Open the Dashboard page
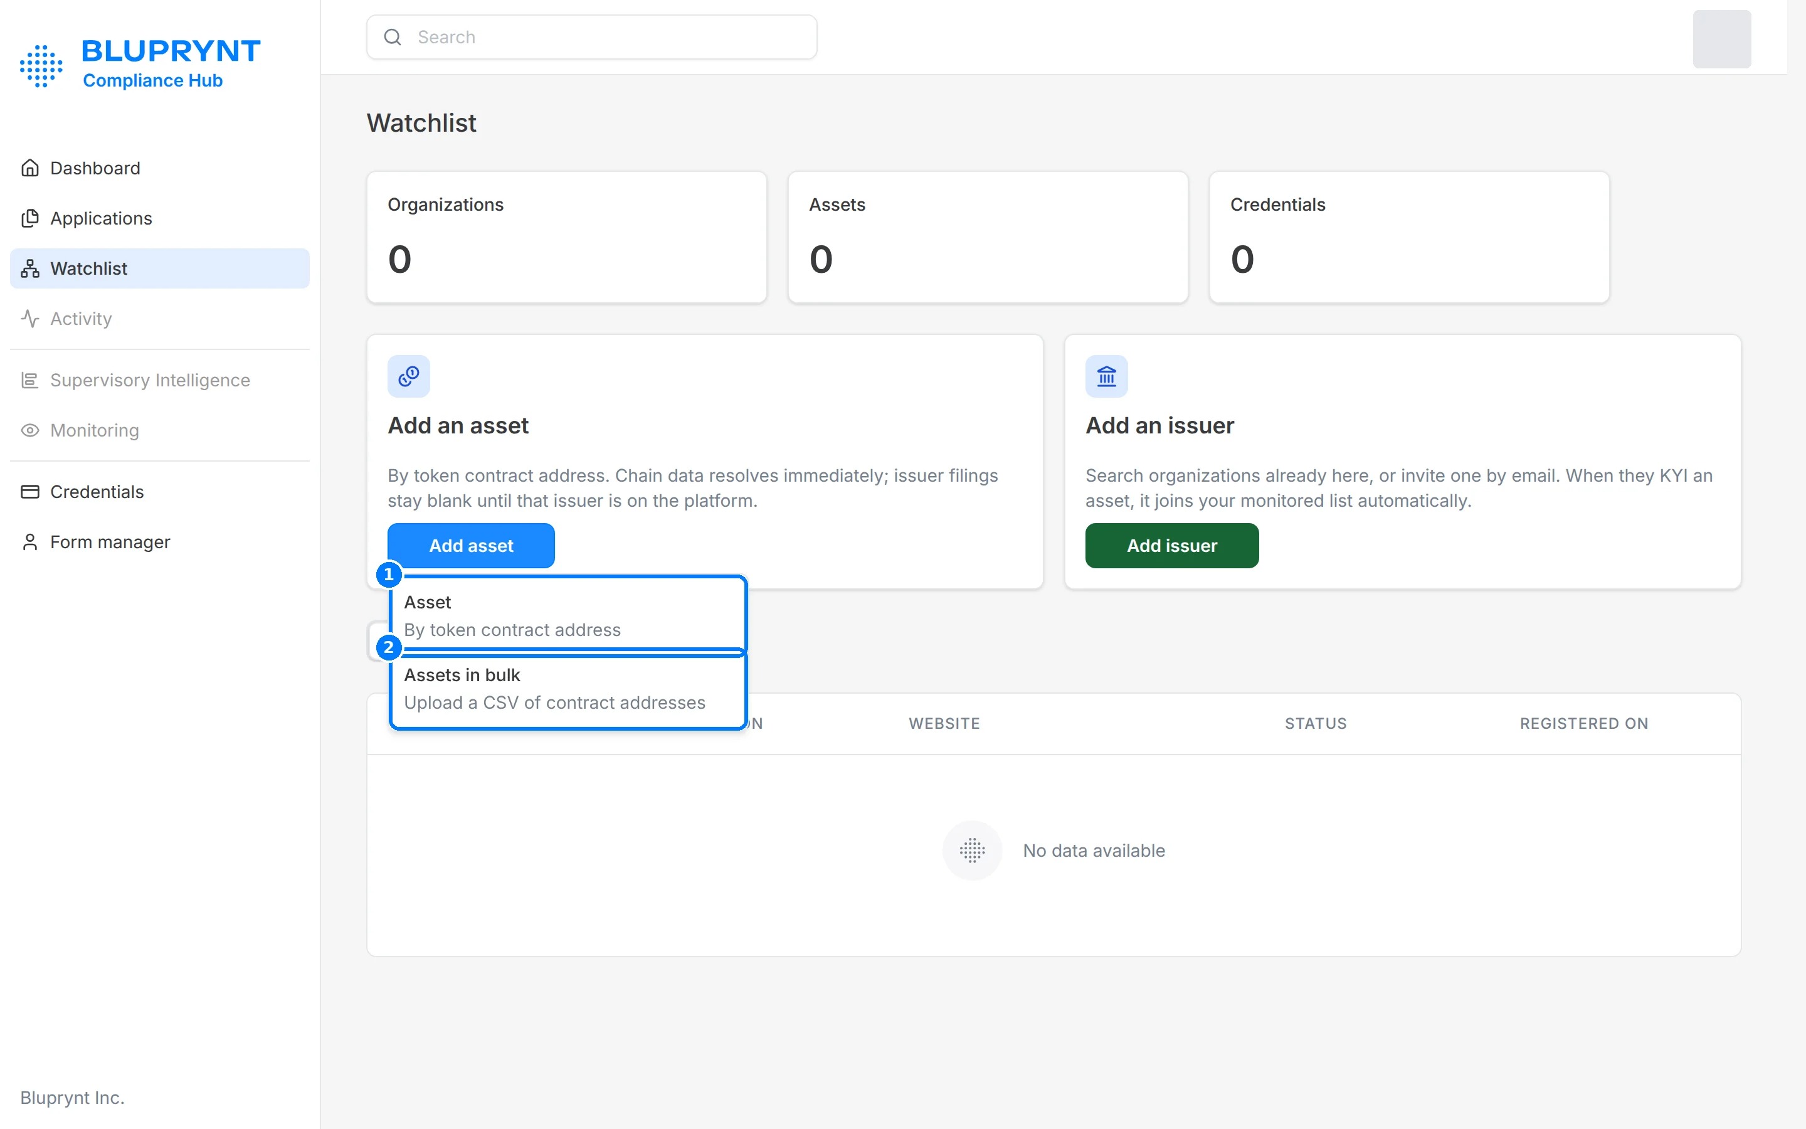Screen dimensions: 1806x1129 [160, 168]
